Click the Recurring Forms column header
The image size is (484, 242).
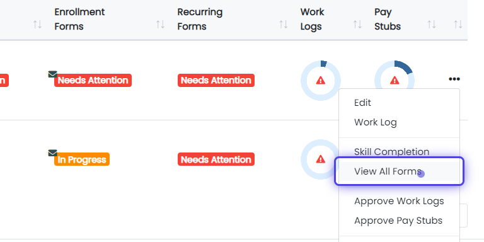pyautogui.click(x=200, y=19)
